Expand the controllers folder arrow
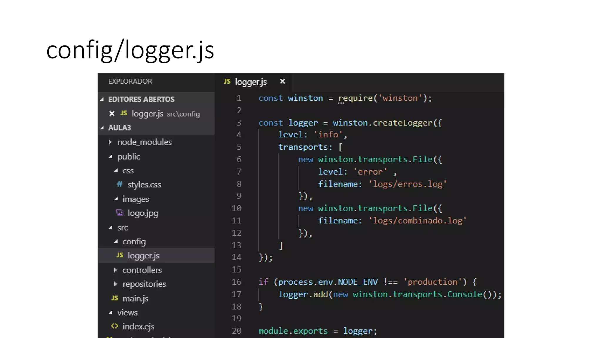This screenshot has height=338, width=602. 115,270
